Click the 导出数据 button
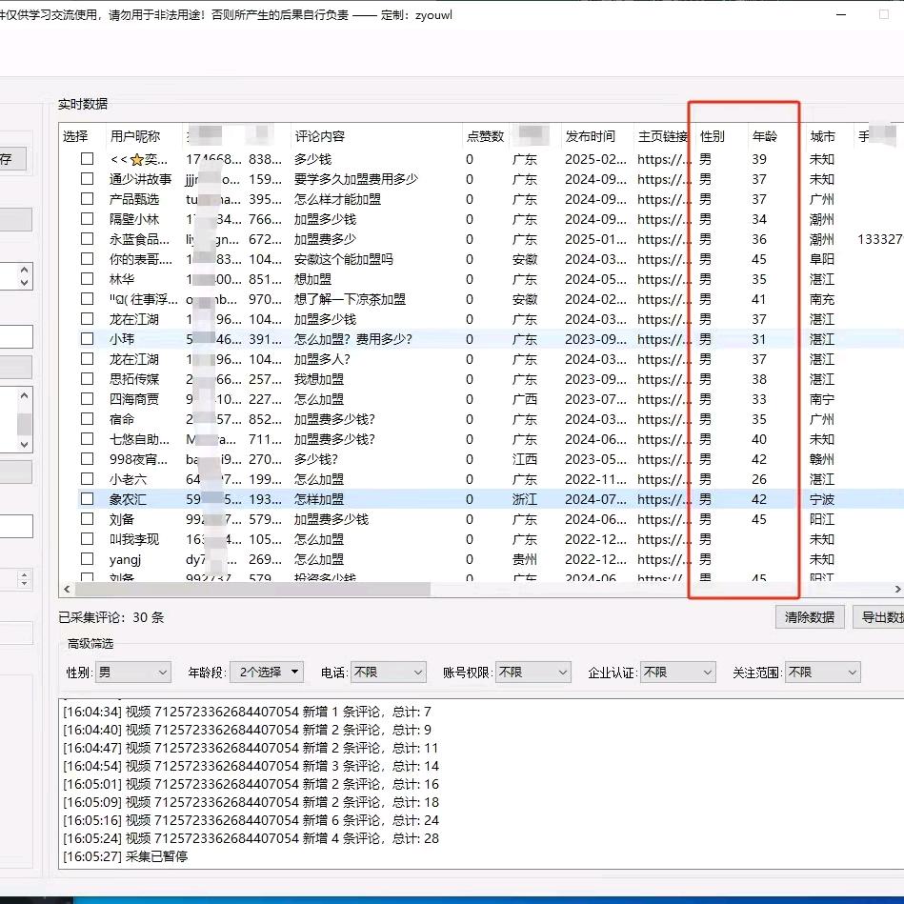Screen dimensions: 904x904 (879, 617)
